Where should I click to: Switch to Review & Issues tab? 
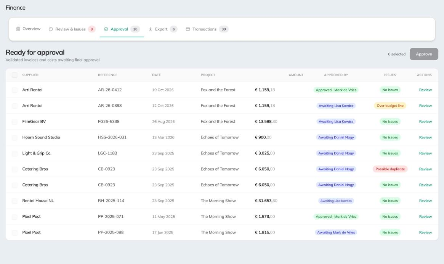click(72, 29)
